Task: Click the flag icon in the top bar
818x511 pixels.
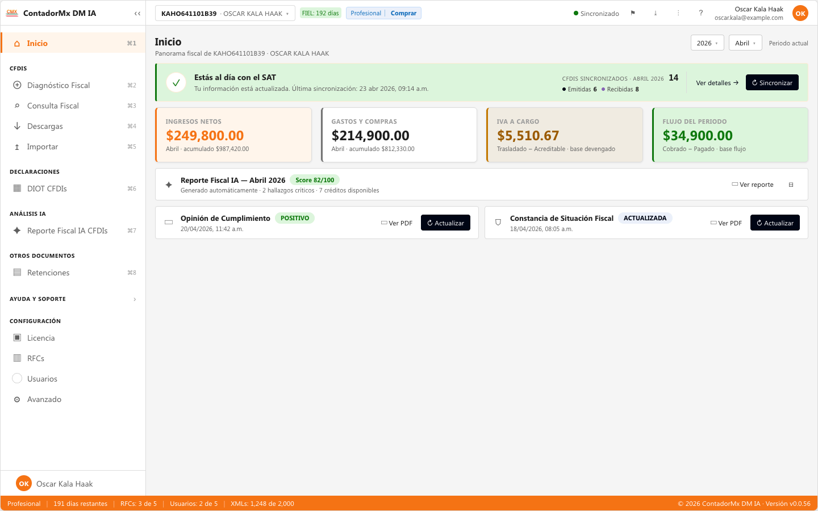Action: click(633, 13)
